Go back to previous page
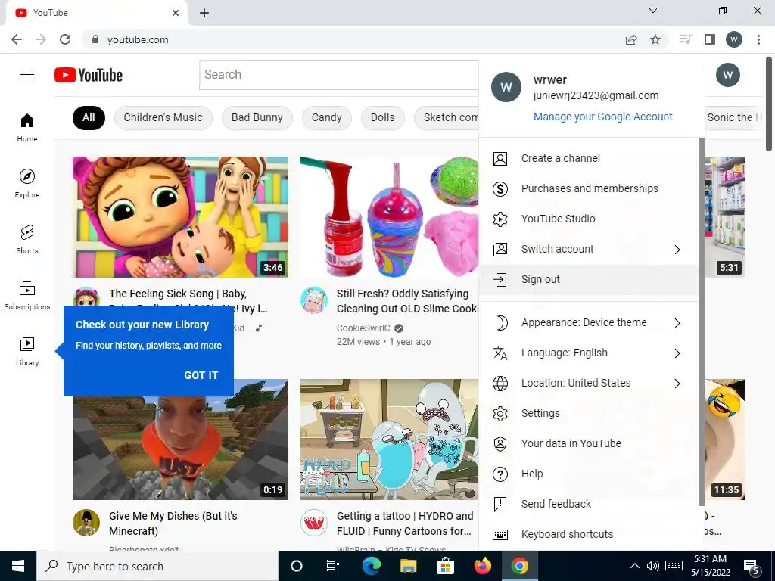Image resolution: width=775 pixels, height=581 pixels. pos(17,39)
